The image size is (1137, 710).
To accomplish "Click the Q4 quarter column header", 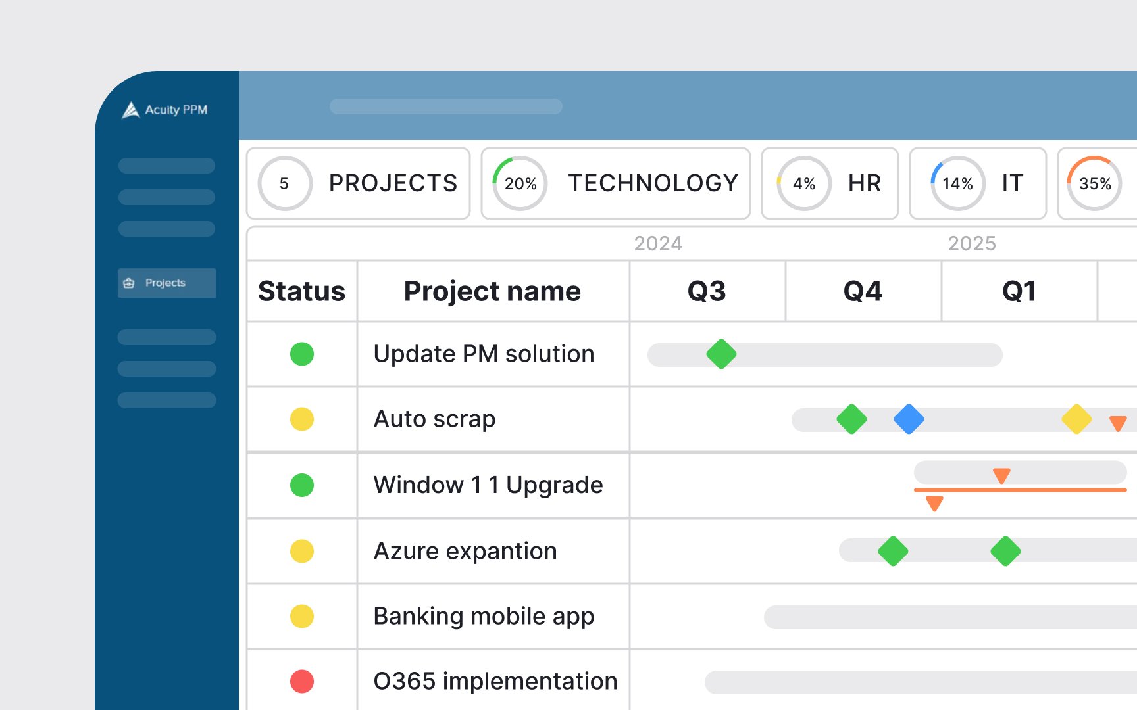I will pyautogui.click(x=863, y=291).
